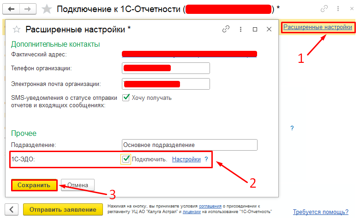
Task: Click the Электронная почта организации: label
Action: [x=56, y=84]
